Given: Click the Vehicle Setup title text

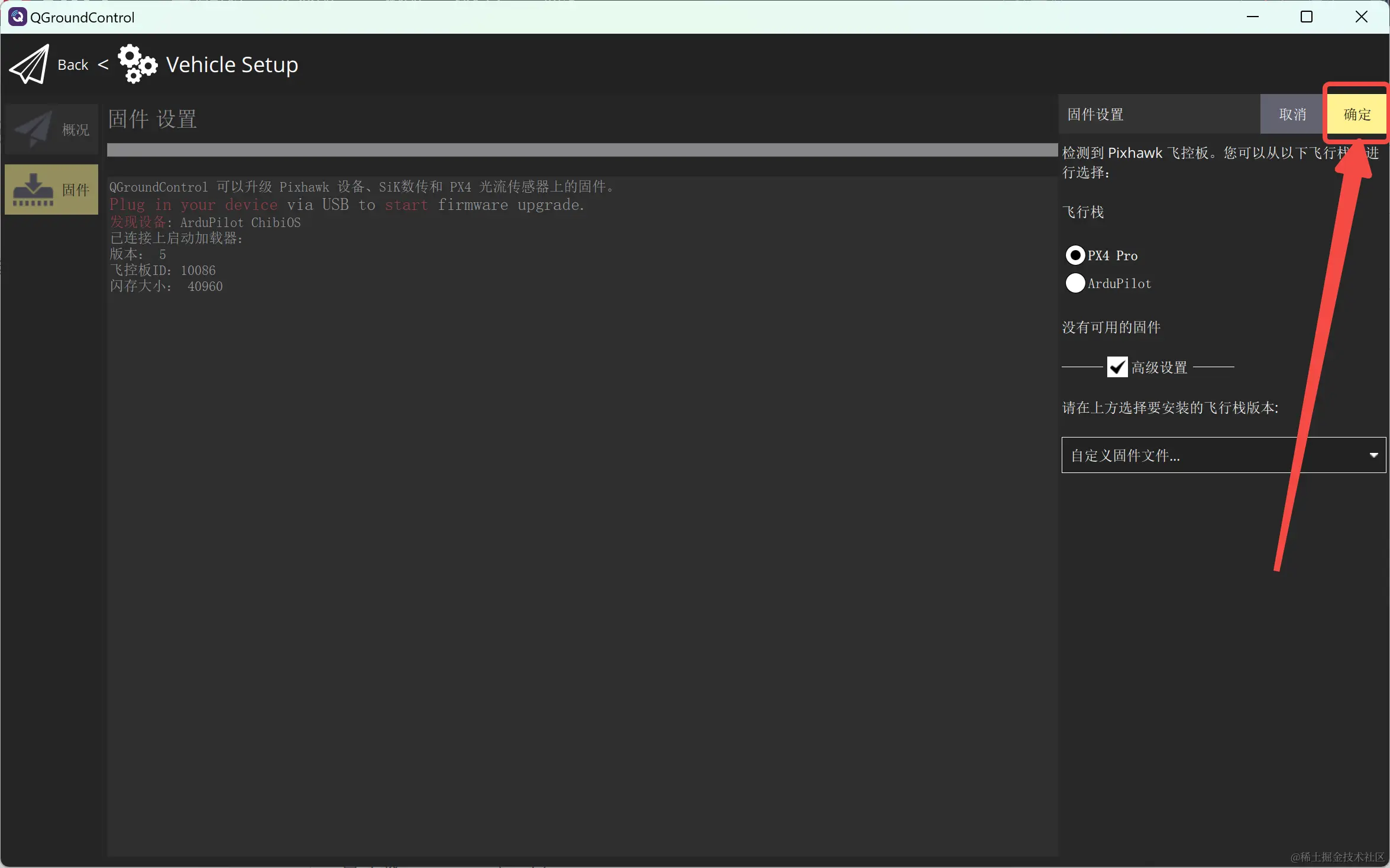Looking at the screenshot, I should coord(232,64).
